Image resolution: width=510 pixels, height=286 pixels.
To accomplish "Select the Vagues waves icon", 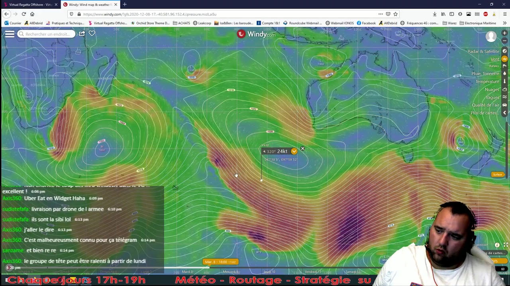I will [x=504, y=97].
